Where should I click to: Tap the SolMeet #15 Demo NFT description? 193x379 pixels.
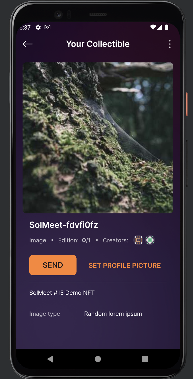tap(62, 293)
